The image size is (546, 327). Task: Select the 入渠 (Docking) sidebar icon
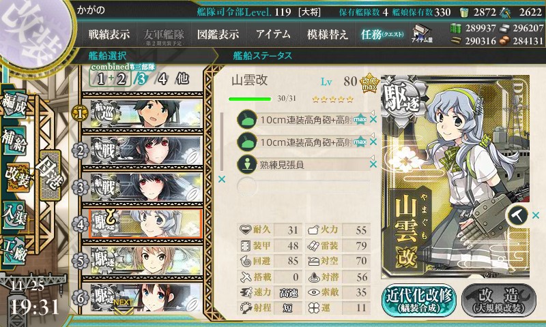coord(14,215)
